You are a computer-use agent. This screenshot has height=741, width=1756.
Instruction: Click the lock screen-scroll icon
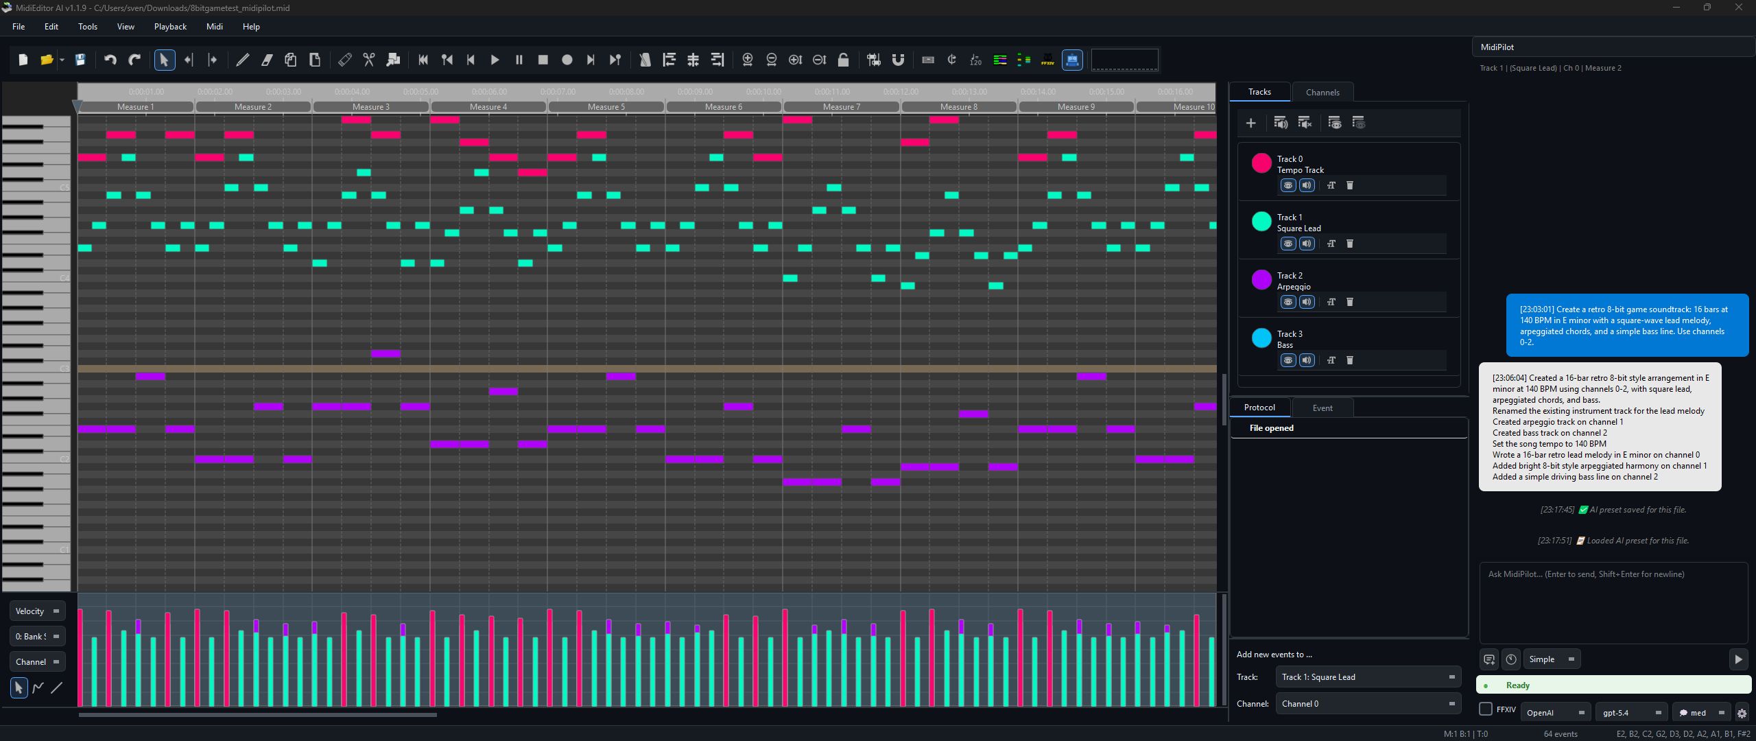(x=844, y=60)
